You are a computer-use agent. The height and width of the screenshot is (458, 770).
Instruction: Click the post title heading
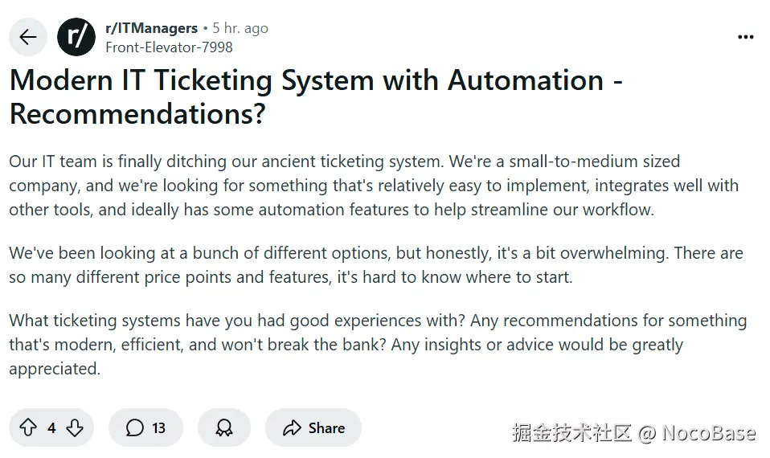[x=316, y=96]
